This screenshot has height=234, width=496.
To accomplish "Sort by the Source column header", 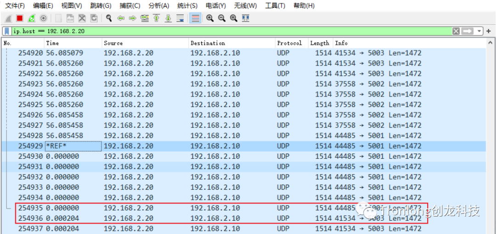I will 146,43.
